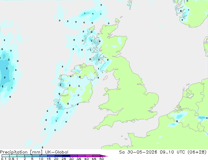Select the 35–40 mm legend swatch
This screenshot has width=208, height=160.
[81, 156]
